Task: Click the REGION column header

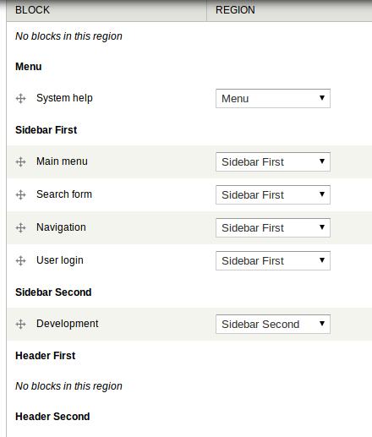Action: coord(235,10)
